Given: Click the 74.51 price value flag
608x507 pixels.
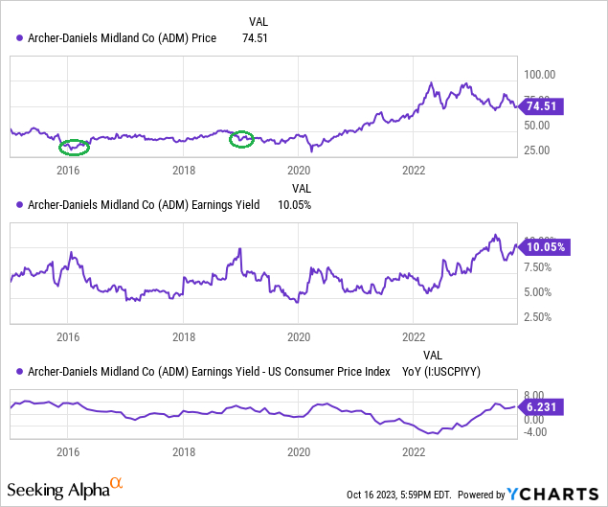Looking at the screenshot, I should 541,106.
